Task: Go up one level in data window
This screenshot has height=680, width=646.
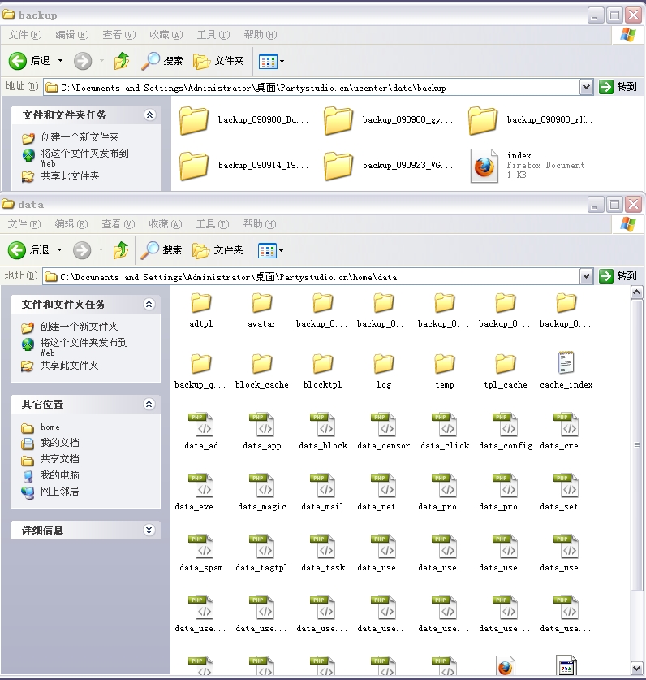Action: pyautogui.click(x=121, y=250)
